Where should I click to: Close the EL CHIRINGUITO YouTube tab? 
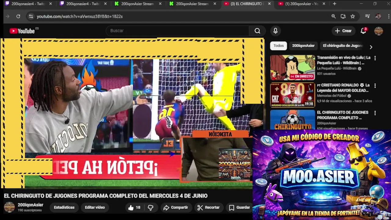(x=269, y=4)
